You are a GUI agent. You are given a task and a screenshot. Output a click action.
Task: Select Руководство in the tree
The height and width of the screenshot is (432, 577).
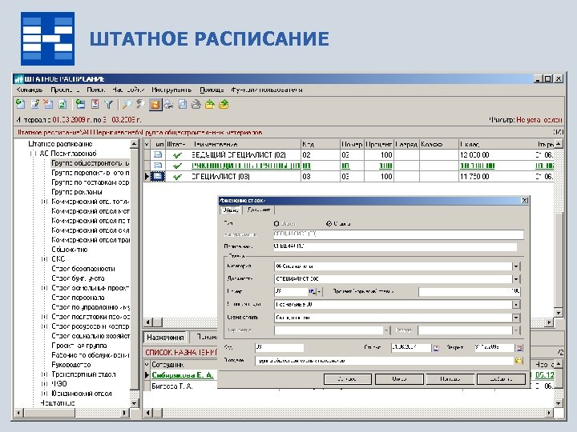click(x=71, y=365)
